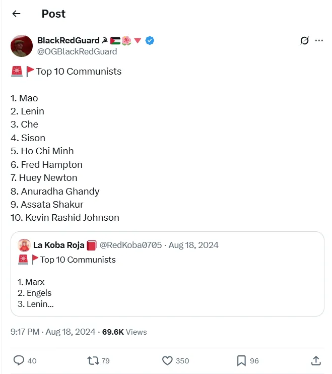Screen dimensions: 332x374
Task: View the 69.6K Views analytics
Action: [124, 332]
